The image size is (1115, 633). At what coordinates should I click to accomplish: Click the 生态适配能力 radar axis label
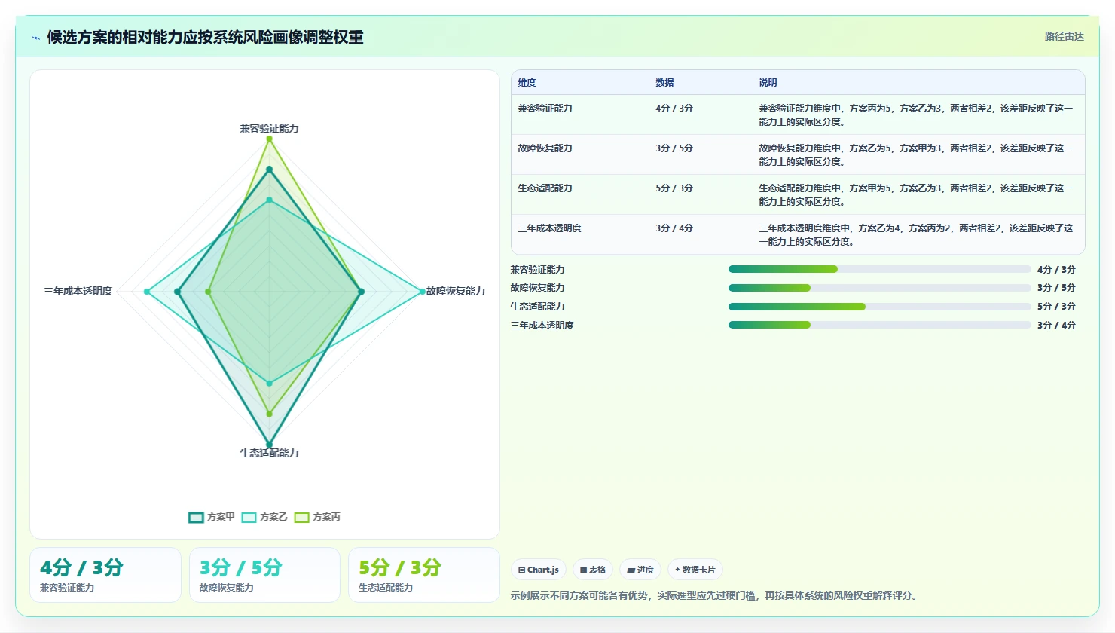click(269, 453)
